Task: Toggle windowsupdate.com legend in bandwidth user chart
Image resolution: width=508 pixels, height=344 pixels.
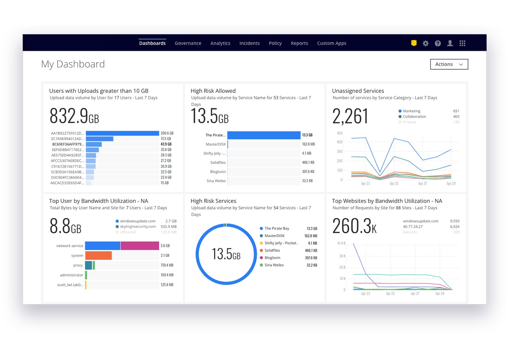Action: coord(137,221)
